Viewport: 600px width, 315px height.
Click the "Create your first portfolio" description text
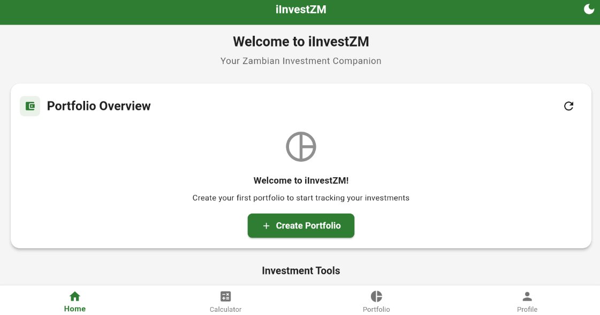point(301,198)
